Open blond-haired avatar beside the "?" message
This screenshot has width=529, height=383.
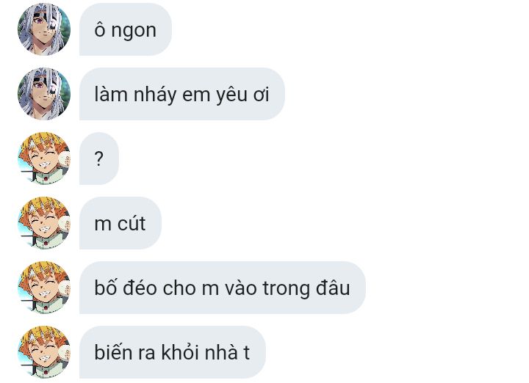(x=44, y=158)
